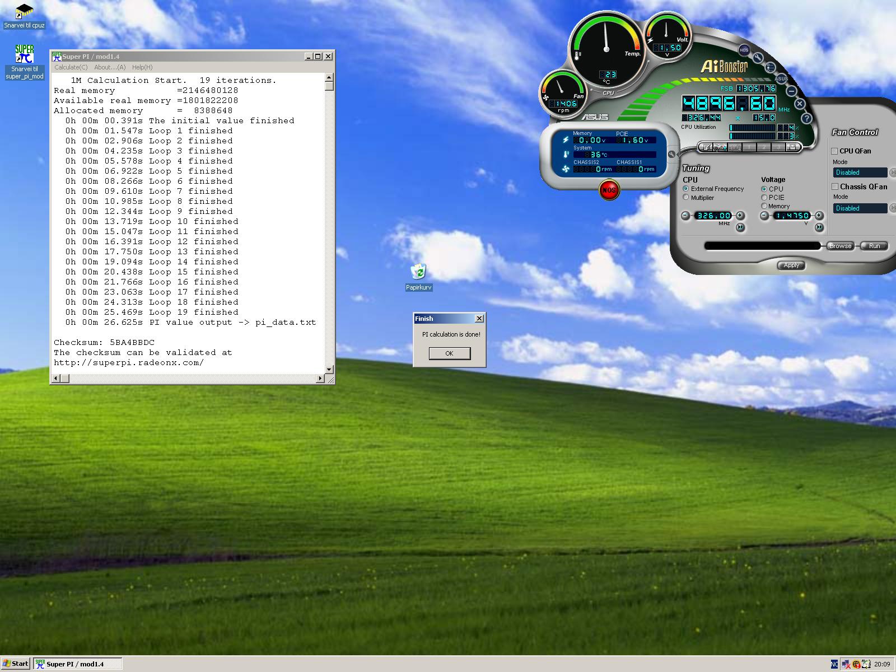Open the Start menu
This screenshot has width=896, height=672.
point(16,664)
